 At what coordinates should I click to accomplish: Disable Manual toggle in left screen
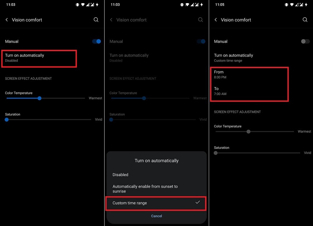coord(97,41)
